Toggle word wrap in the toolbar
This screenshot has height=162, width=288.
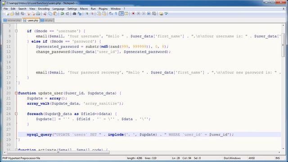[x=111, y=14]
